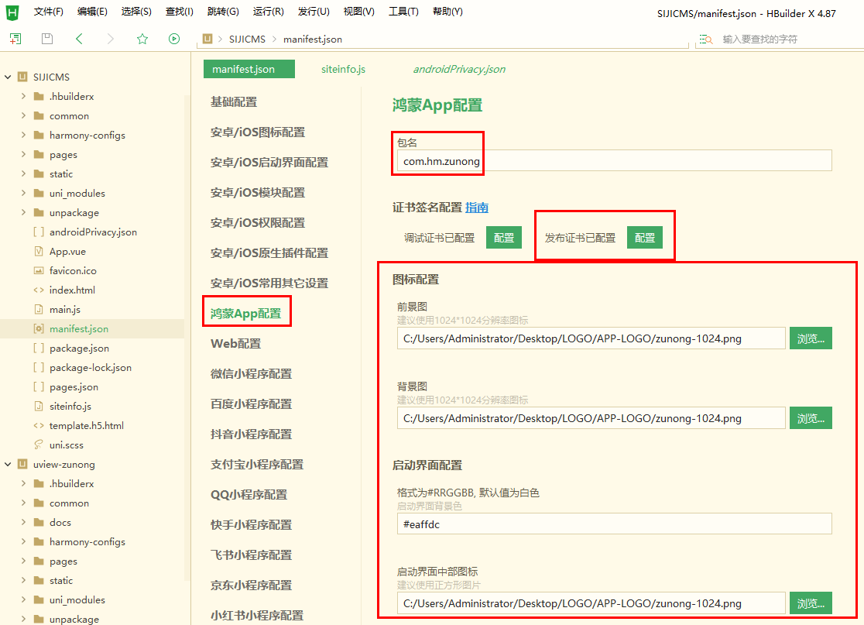Click the save file toolbar icon
This screenshot has height=625, width=864.
47,39
